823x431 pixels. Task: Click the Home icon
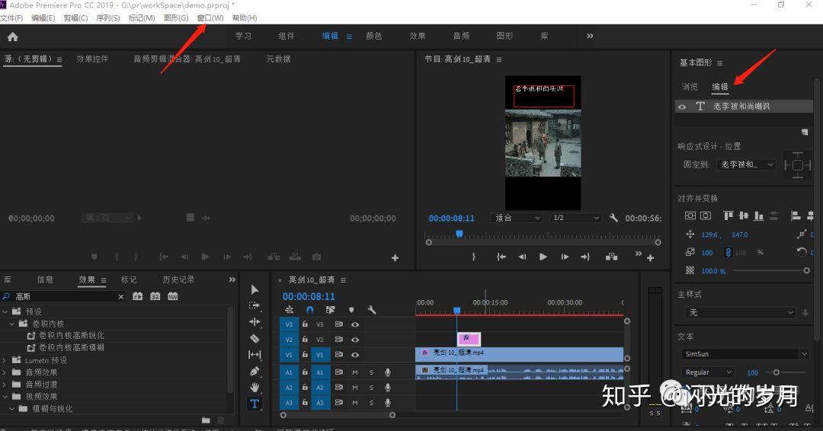click(x=12, y=37)
